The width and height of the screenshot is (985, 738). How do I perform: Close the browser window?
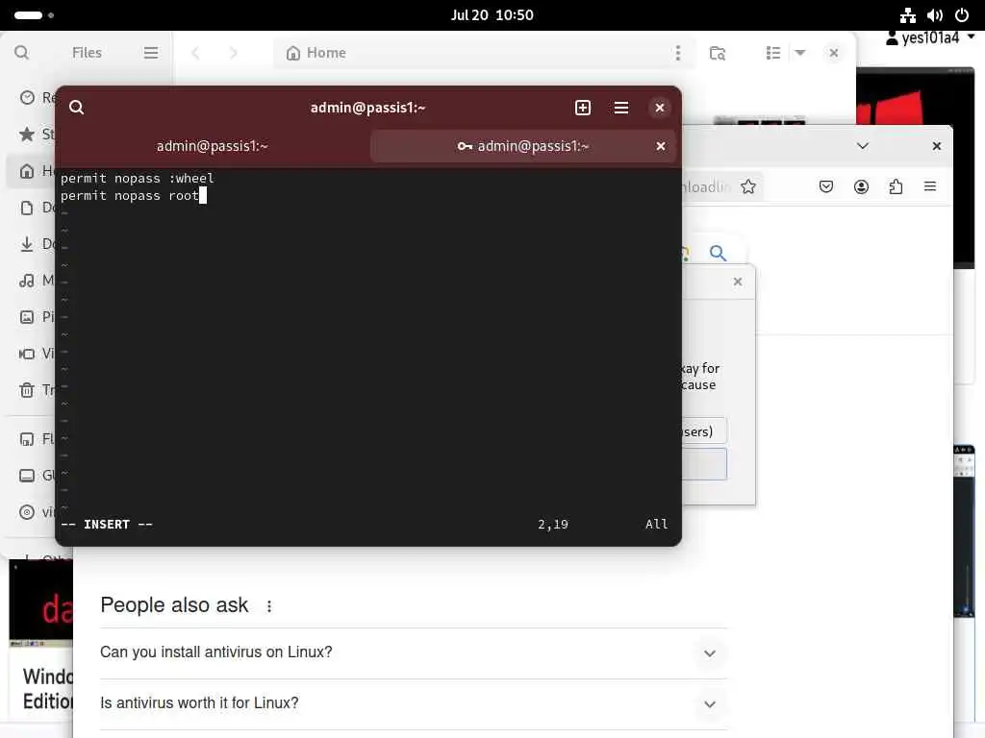click(x=937, y=146)
